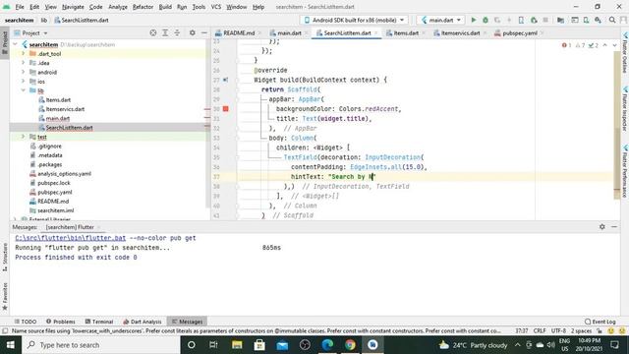
Task: Open flutter.bat path link in Messages
Action: [70, 238]
